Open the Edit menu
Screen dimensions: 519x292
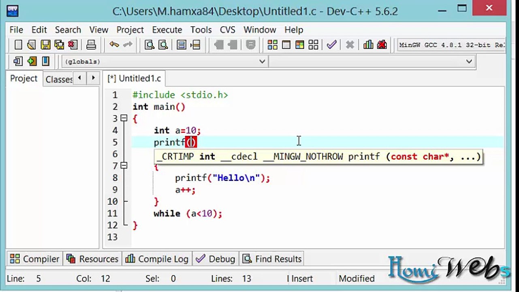click(39, 30)
